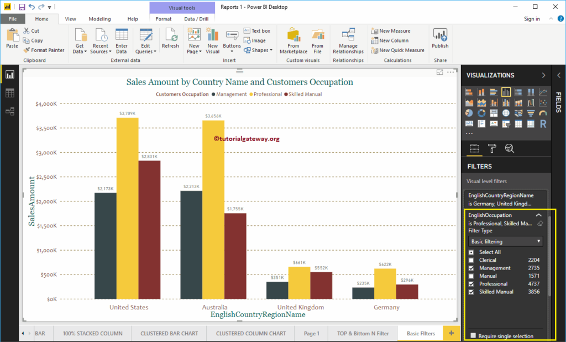This screenshot has height=342, width=566.
Task: Uncheck the Professional occupation checkbox
Action: click(471, 284)
